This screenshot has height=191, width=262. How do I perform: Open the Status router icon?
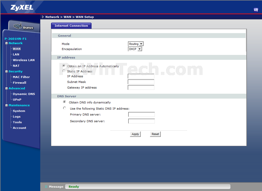pyautogui.click(x=18, y=26)
